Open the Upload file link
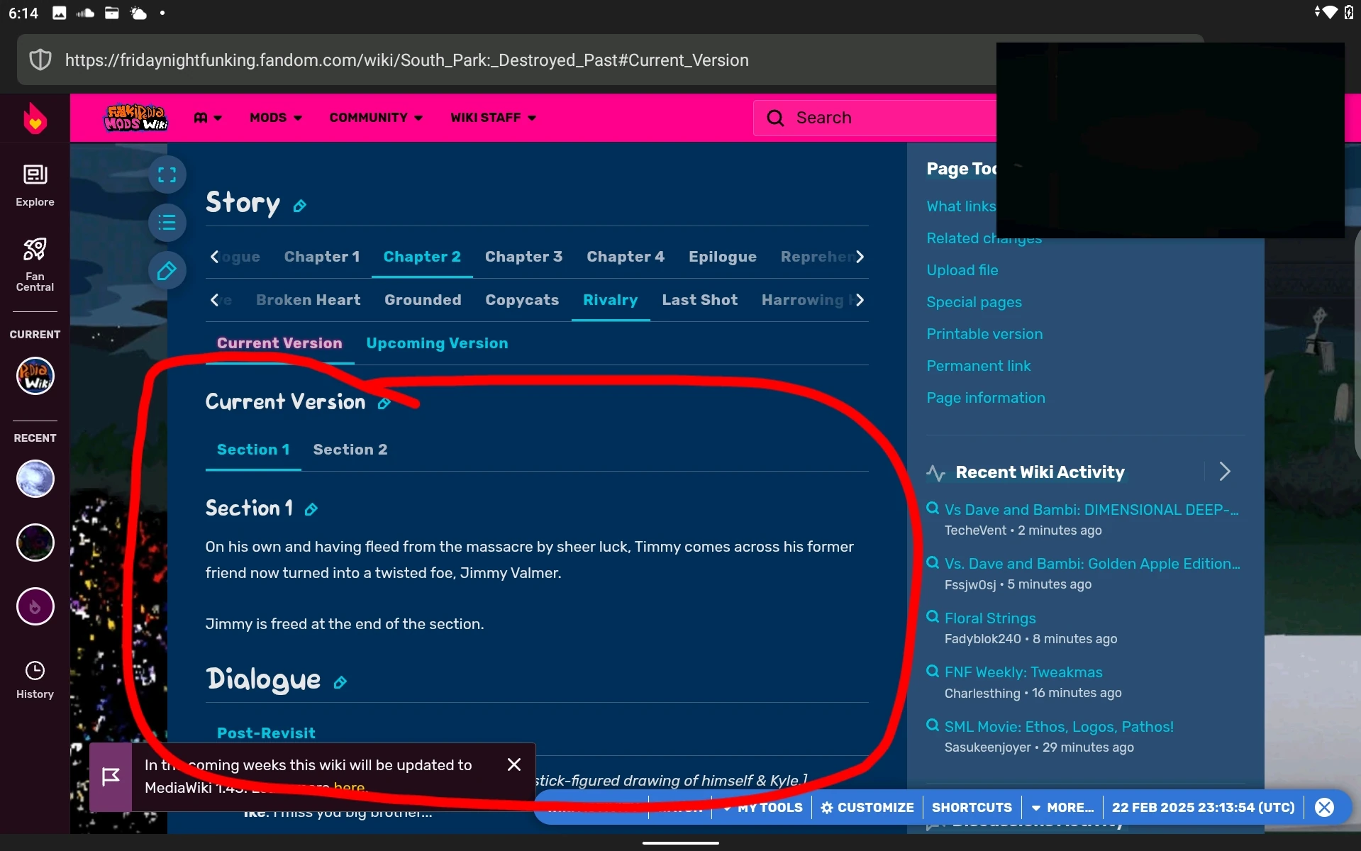The height and width of the screenshot is (851, 1361). pos(962,270)
